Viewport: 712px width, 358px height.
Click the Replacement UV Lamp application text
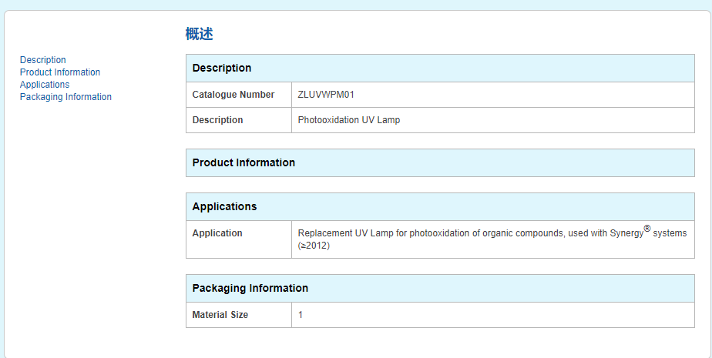click(432, 233)
